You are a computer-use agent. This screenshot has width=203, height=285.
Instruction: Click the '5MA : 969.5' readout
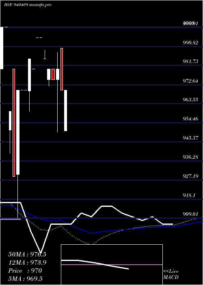(x=25, y=278)
